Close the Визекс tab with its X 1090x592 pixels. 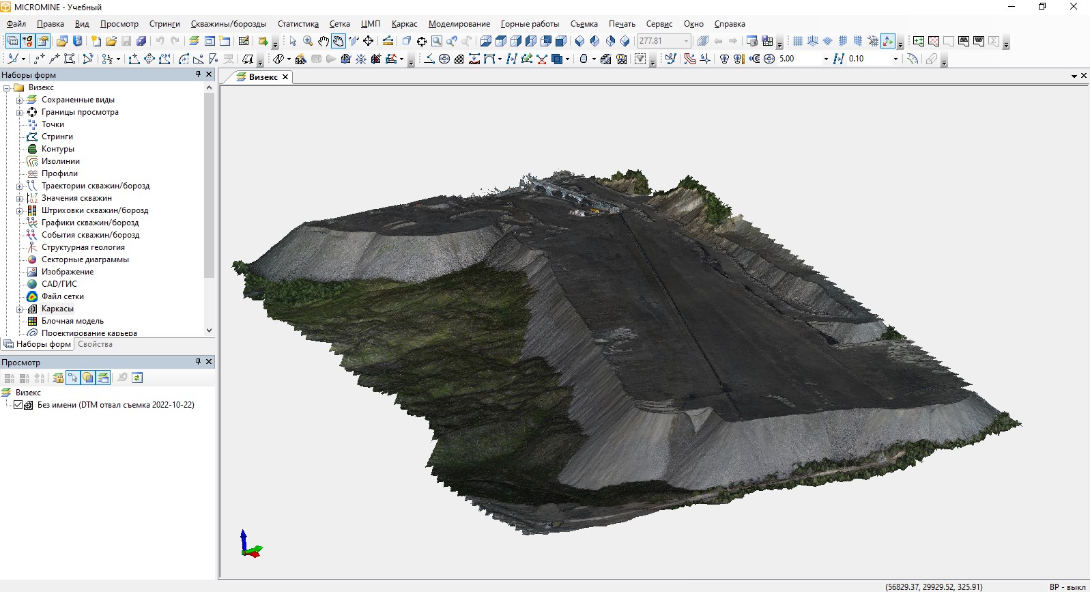[x=285, y=77]
